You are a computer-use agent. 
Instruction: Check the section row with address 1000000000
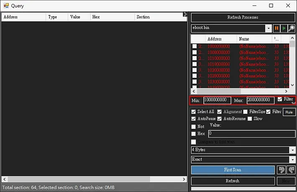(195, 46)
